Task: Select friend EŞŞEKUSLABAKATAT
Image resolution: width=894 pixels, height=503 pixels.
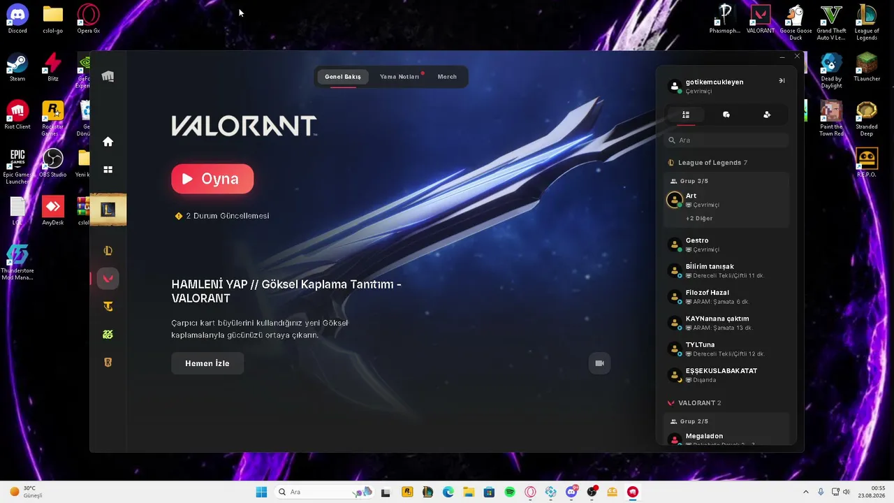Action: point(726,375)
